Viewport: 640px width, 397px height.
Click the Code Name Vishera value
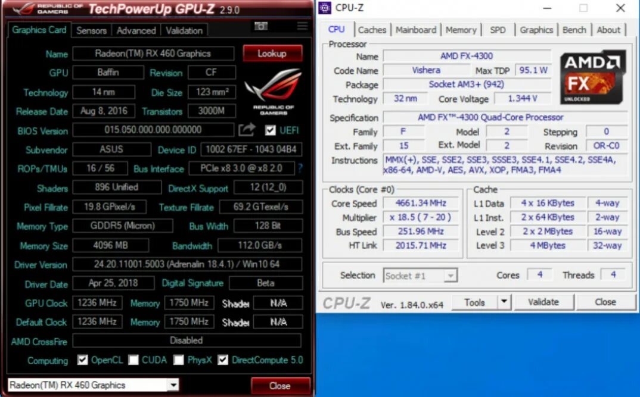[426, 70]
